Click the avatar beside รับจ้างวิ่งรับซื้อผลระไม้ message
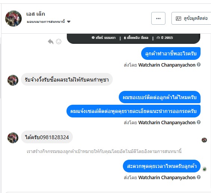Viewport: 211px width, 193px height. (x=13, y=80)
